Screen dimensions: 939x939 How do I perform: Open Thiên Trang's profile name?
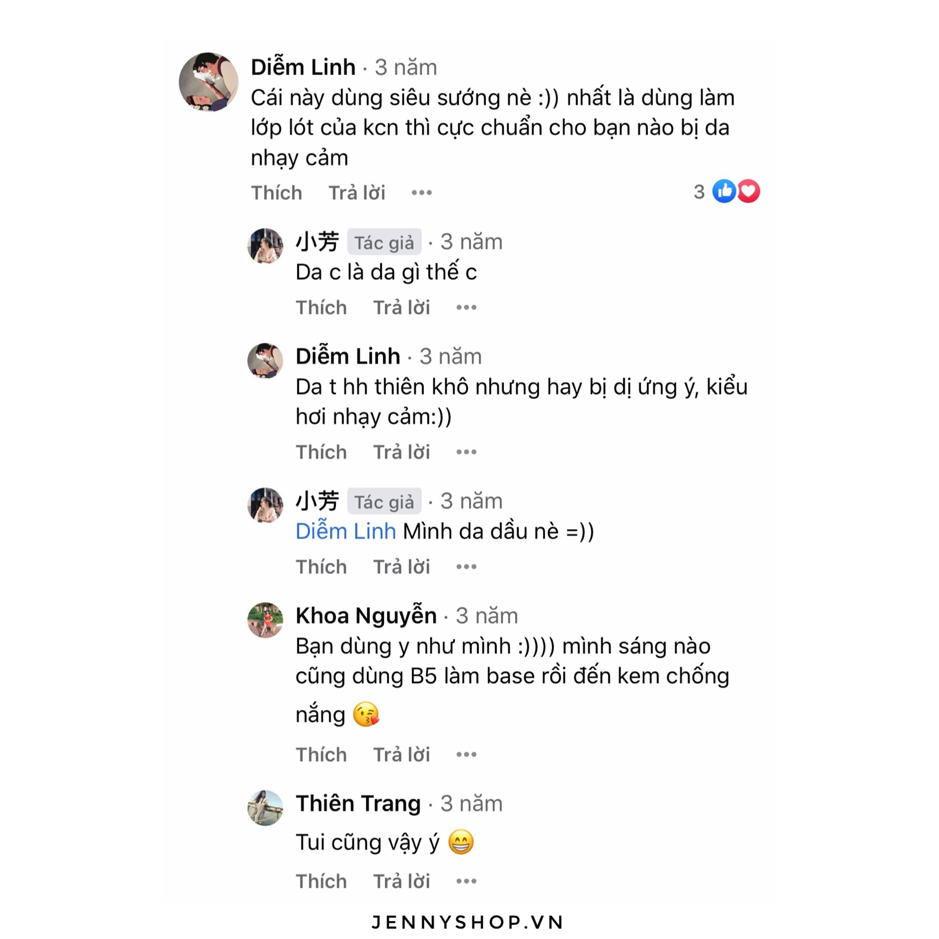pos(358,803)
